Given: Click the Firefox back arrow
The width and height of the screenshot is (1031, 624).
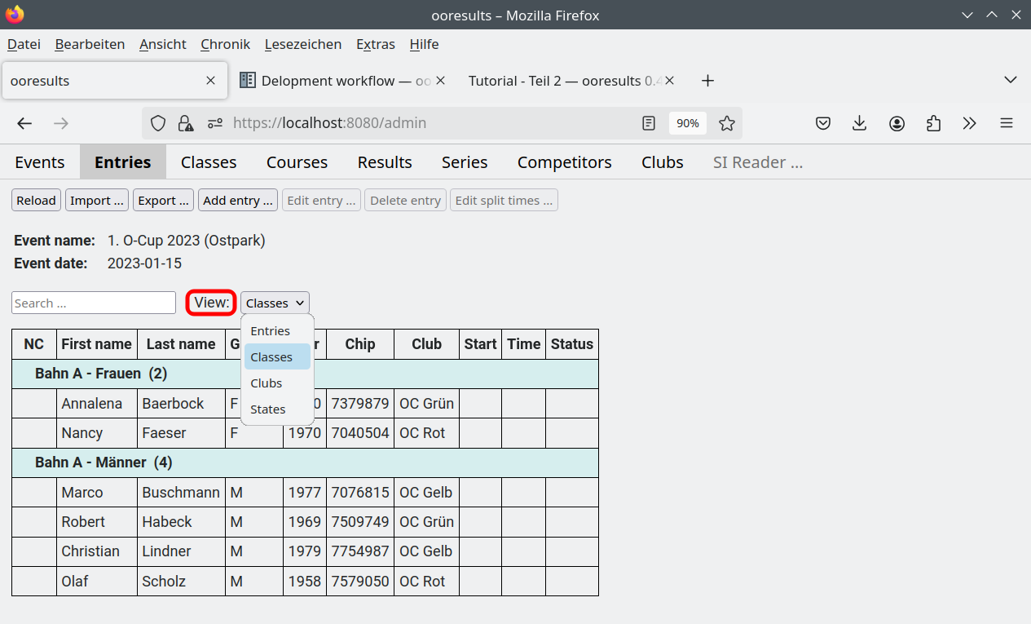Looking at the screenshot, I should [x=24, y=123].
